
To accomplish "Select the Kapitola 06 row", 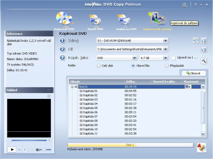I will coord(134,112).
